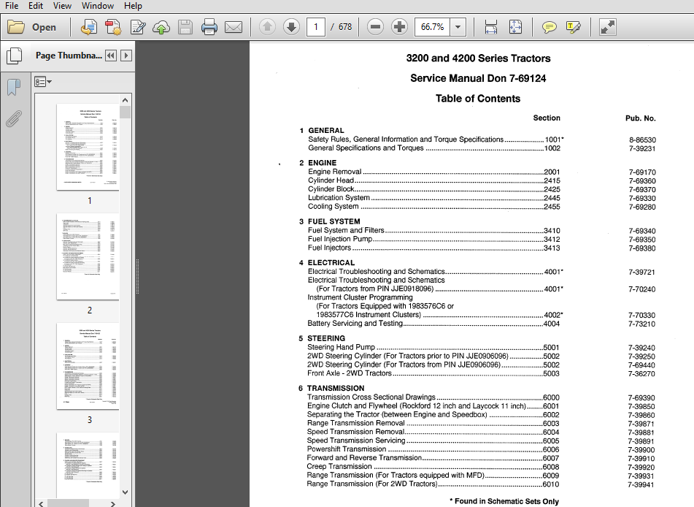Open the zoom level dropdown arrow
This screenshot has width=694, height=507.
(x=458, y=27)
